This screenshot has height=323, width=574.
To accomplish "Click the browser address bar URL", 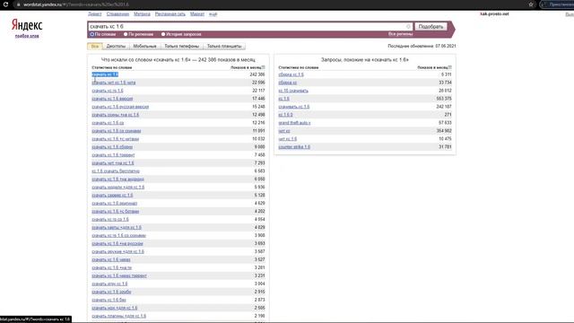I will pyautogui.click(x=76, y=4).
